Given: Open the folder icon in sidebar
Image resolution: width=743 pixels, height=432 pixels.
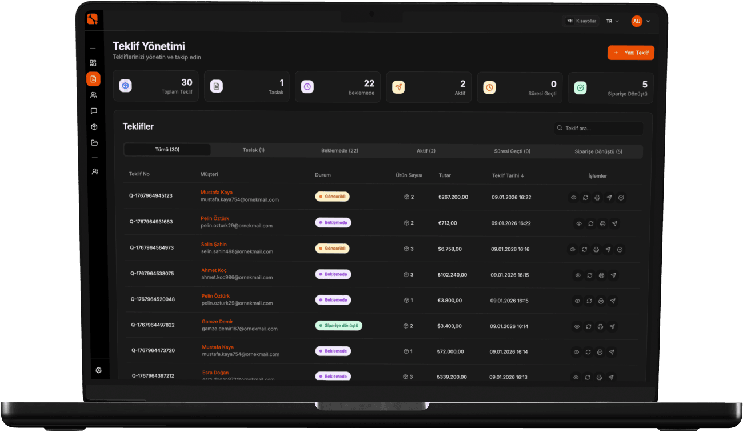Looking at the screenshot, I should click(94, 143).
